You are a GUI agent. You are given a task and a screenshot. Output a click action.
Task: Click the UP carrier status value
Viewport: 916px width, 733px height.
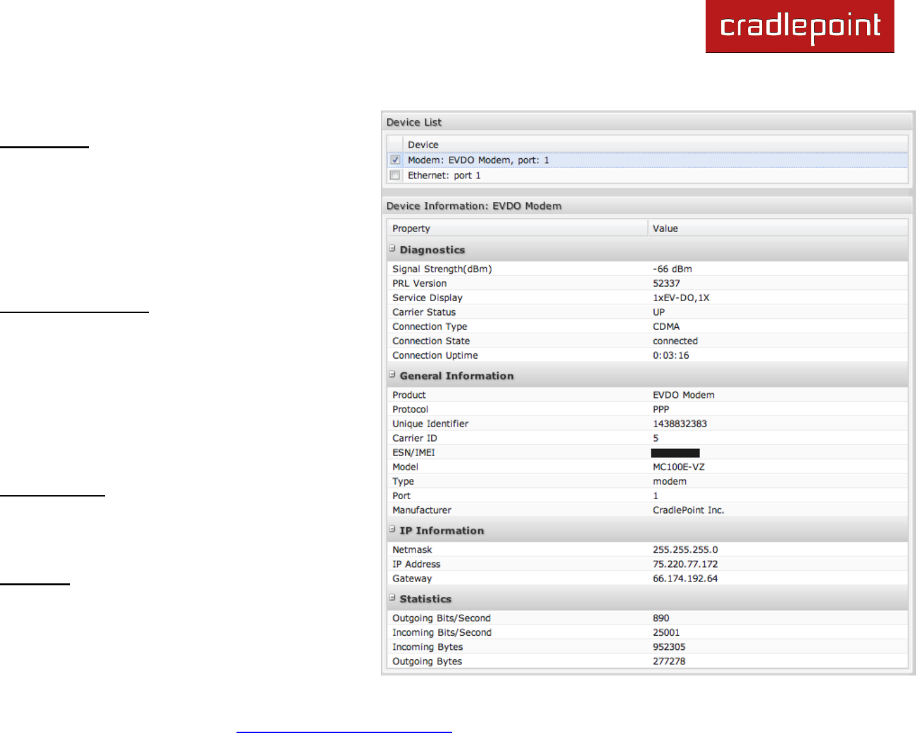[x=659, y=312]
